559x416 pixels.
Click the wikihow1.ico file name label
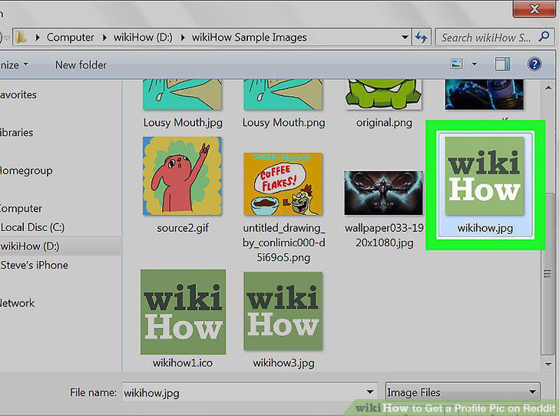coord(183,363)
